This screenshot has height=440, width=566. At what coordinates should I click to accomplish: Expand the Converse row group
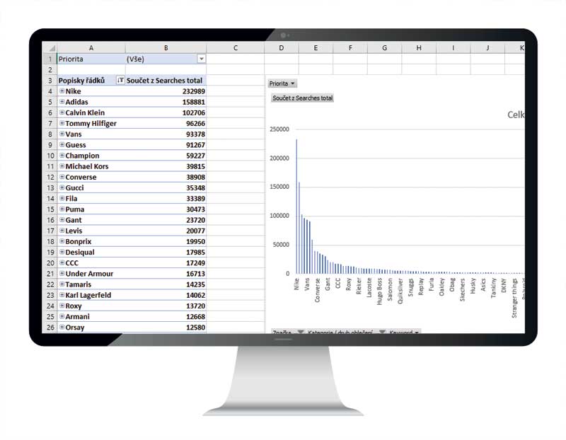click(62, 177)
